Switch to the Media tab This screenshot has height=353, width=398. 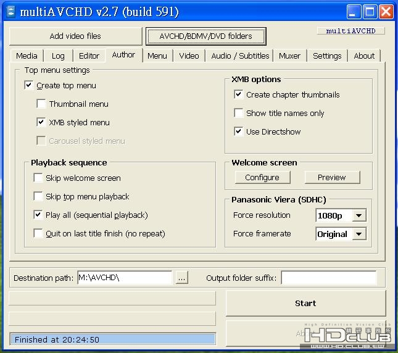point(27,56)
